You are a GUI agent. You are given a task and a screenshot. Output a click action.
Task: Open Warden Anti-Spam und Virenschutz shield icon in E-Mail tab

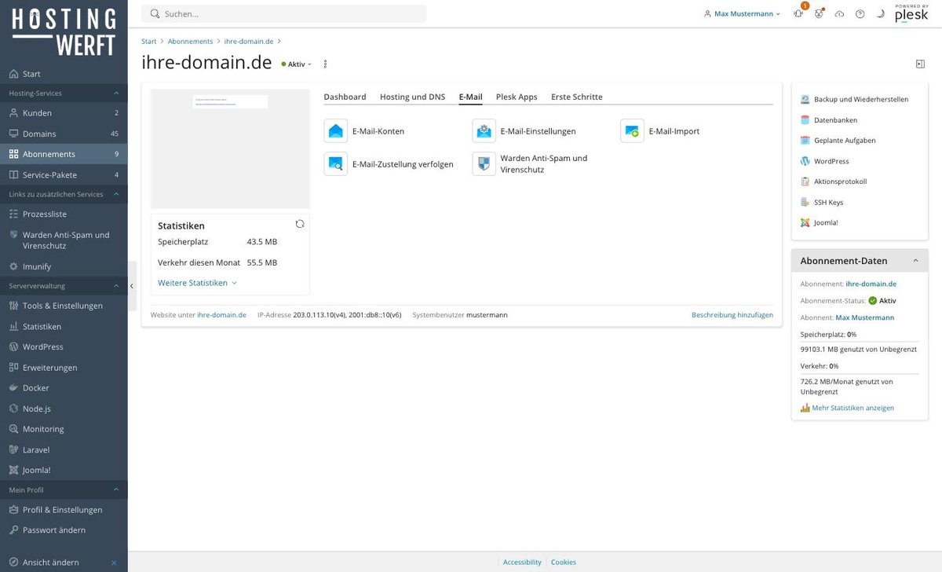tap(484, 164)
